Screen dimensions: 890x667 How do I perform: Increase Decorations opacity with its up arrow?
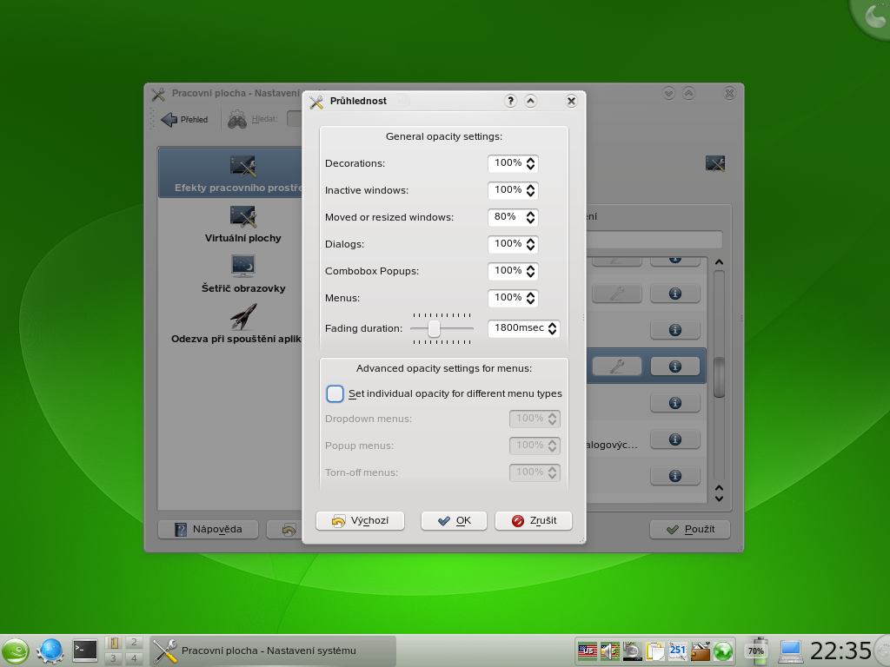click(530, 160)
